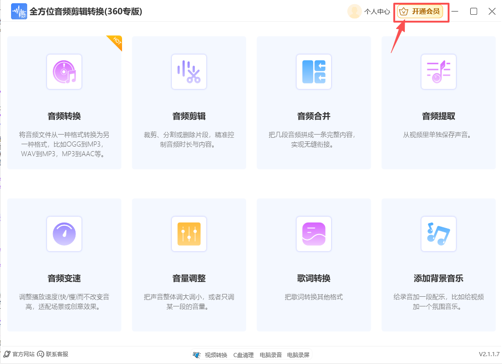502x364 pixels.
Task: Open the 开通会员 membership button
Action: click(x=420, y=11)
